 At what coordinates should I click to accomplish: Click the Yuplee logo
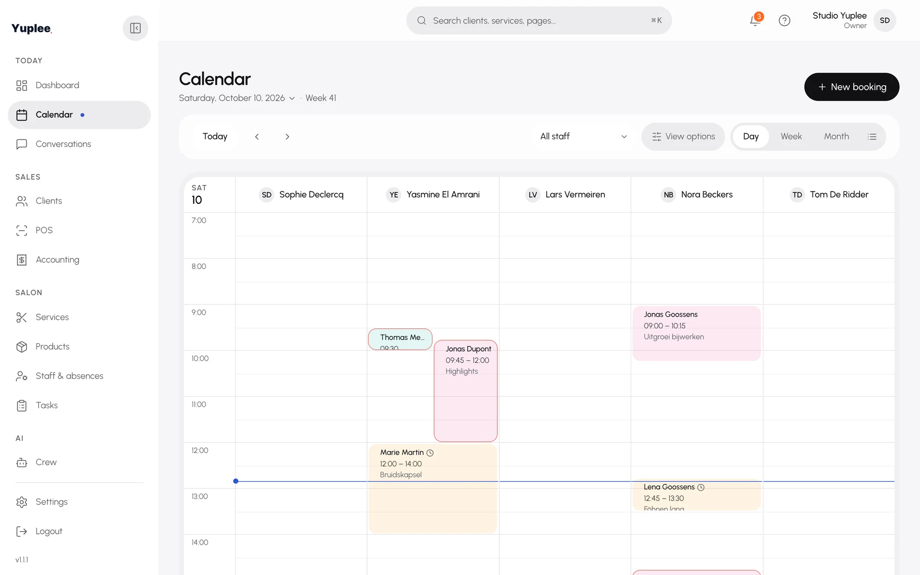(32, 28)
